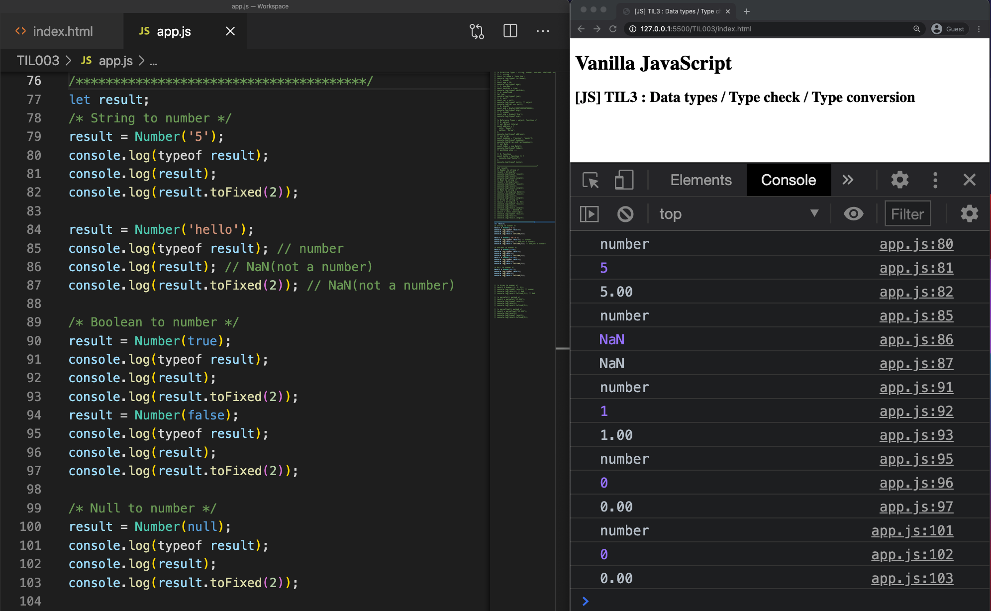
Task: Open the app.js:86 source link
Action: tap(916, 340)
